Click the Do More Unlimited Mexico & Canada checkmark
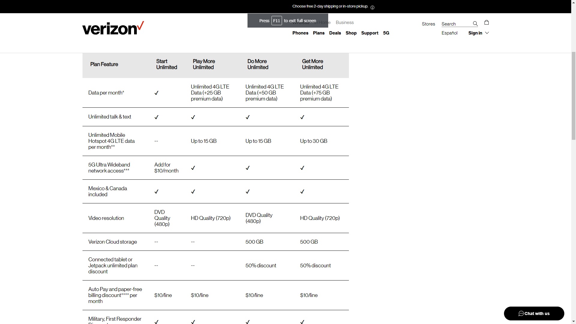 pyautogui.click(x=247, y=192)
